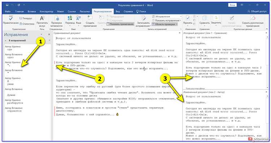Screen dimensions: 271x143
Task: Toggle Записывать исправления track changes
Action: 143,21
